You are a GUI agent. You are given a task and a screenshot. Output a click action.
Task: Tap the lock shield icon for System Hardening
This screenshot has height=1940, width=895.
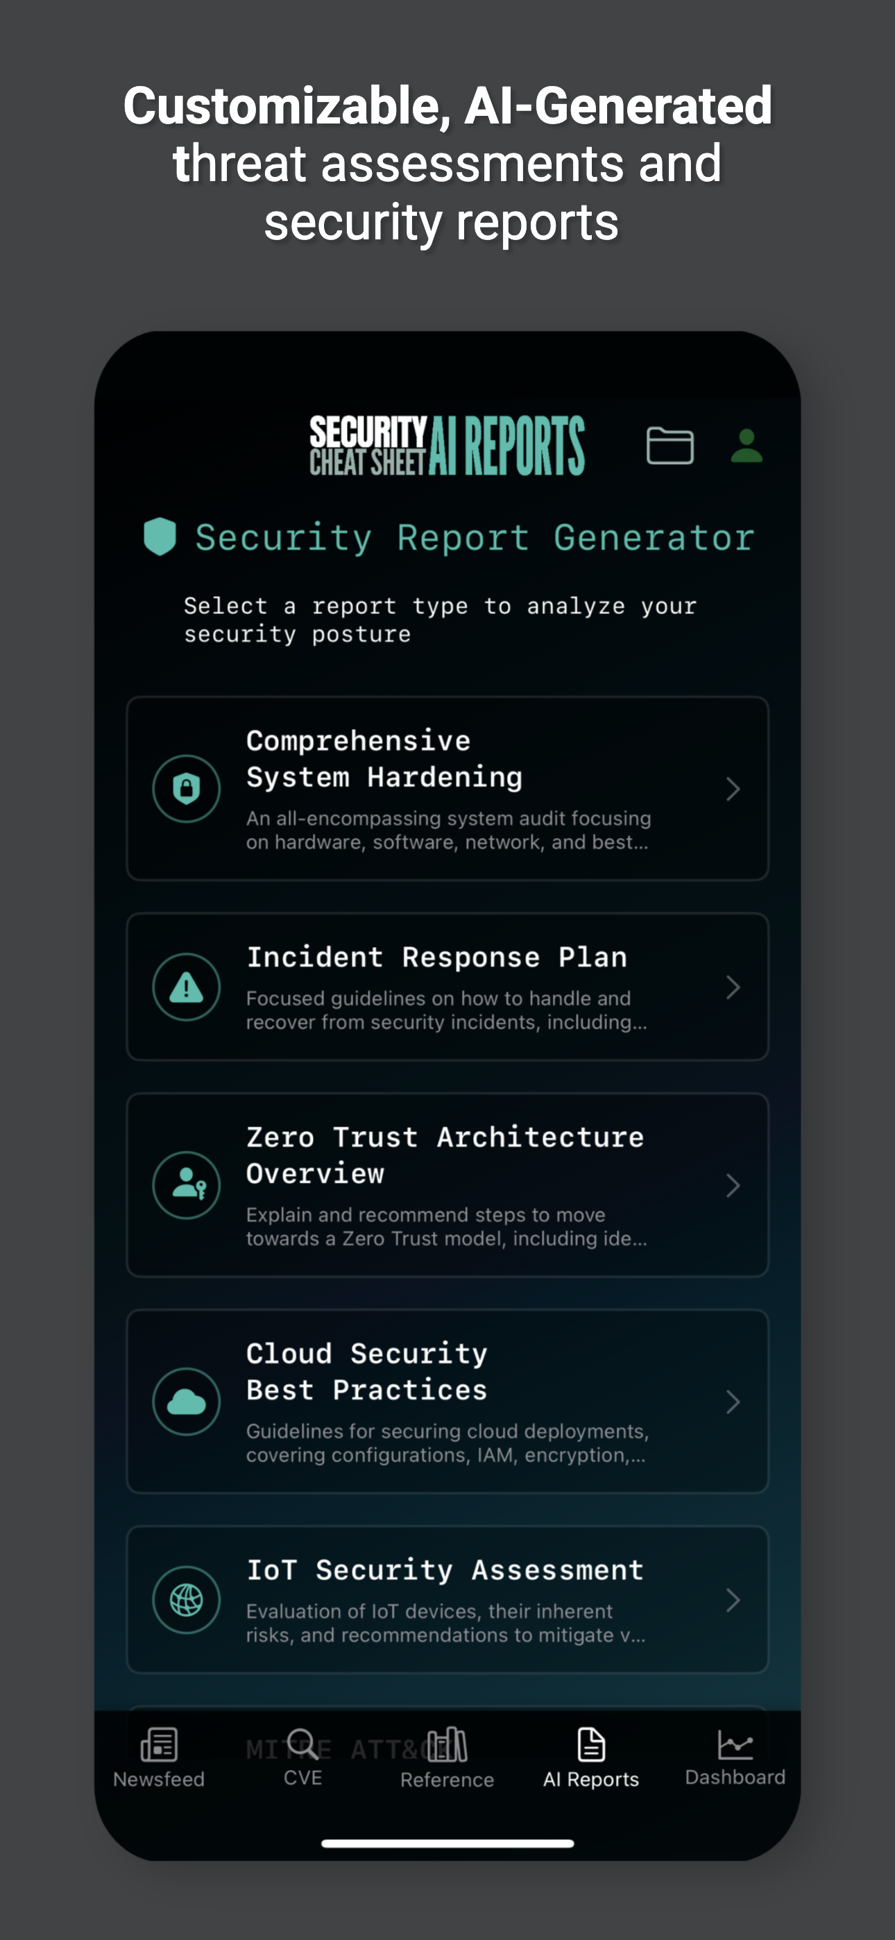(186, 788)
